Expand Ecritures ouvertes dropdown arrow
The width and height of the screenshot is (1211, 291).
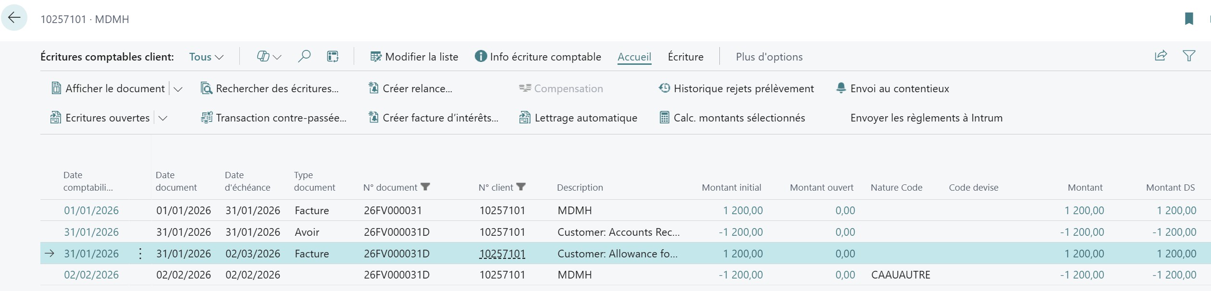coord(163,118)
